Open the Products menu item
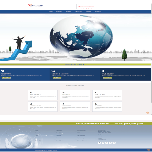Image resolution: width=152 pixels, height=152 pixels. [68, 12]
